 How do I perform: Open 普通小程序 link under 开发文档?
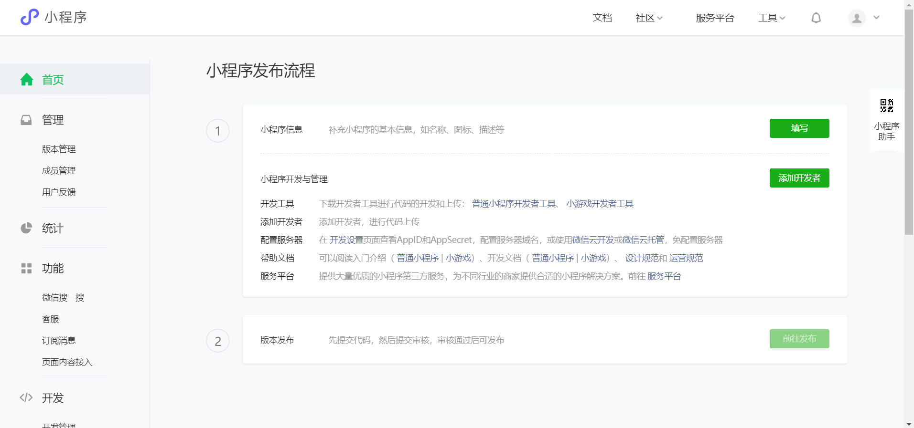coord(553,258)
